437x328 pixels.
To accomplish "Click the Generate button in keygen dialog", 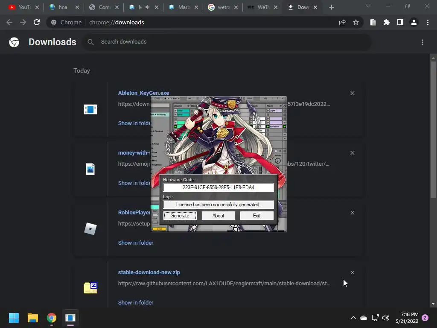I will click(x=180, y=216).
